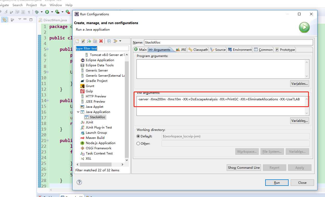Switch to the Environment tab
The width and height of the screenshot is (325, 197).
(240, 50)
